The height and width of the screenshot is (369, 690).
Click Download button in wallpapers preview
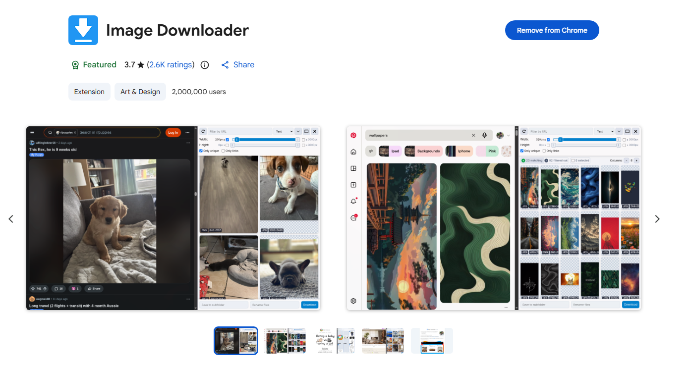pos(631,305)
